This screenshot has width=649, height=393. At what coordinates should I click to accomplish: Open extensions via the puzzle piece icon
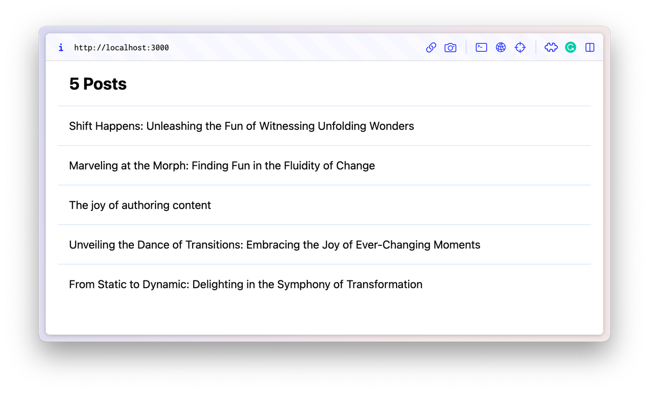551,47
